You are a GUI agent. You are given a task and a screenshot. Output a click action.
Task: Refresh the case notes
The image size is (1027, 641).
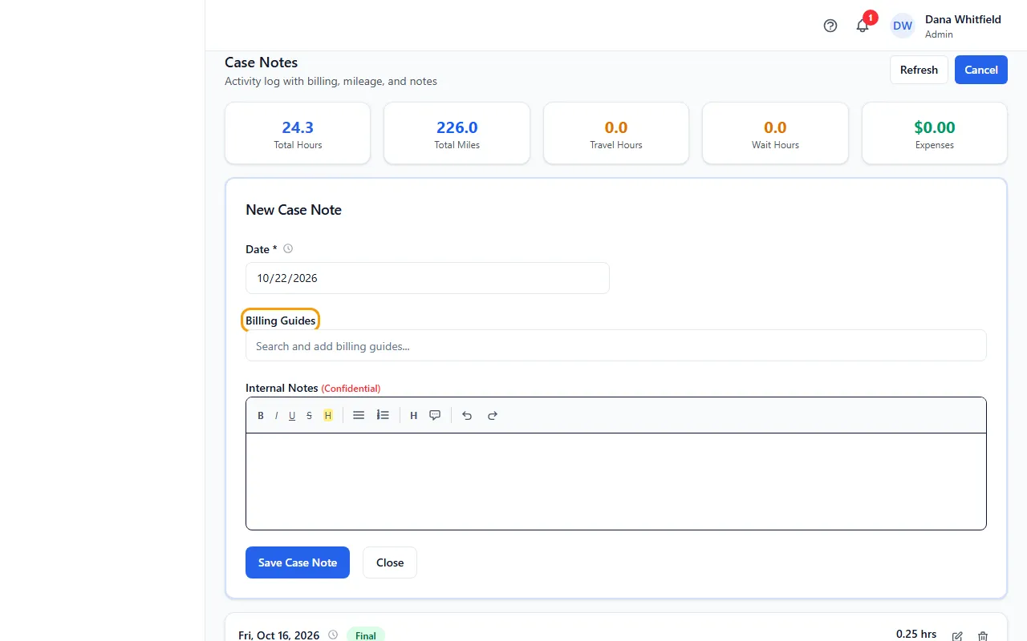[919, 70]
